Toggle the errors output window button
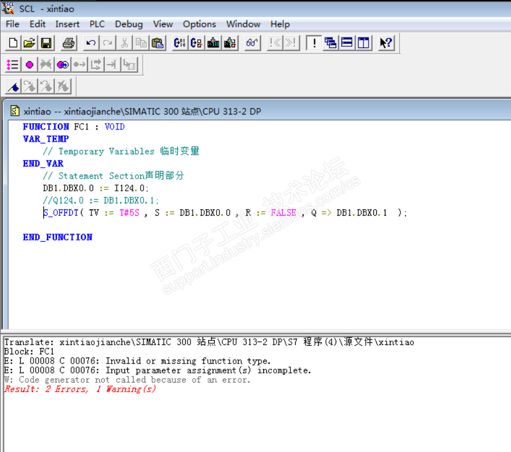The width and height of the screenshot is (511, 452). 314,43
